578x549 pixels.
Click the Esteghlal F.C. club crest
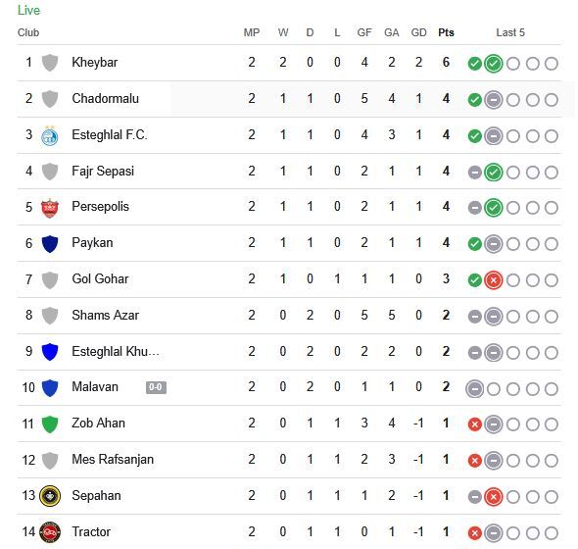(50, 135)
